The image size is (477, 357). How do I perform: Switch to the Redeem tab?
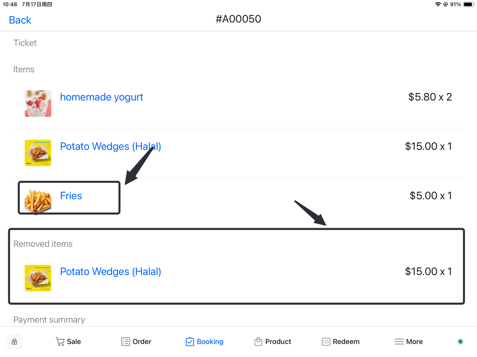tap(346, 341)
